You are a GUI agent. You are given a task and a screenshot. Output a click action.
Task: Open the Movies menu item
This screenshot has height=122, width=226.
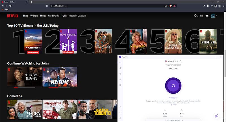click(43, 16)
